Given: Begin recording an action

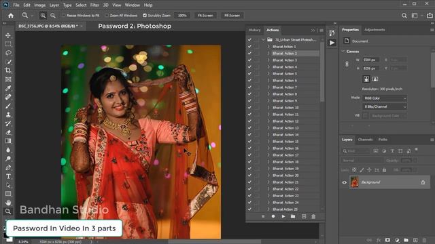Looking at the screenshot, I should [273, 216].
